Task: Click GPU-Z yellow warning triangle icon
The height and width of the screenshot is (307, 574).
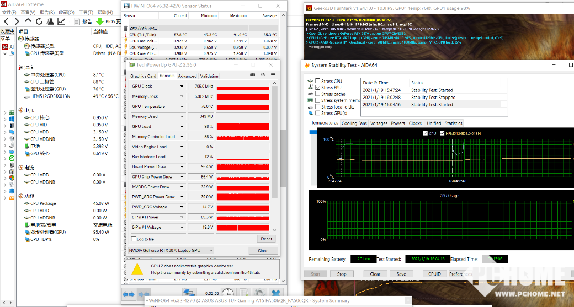Action: tap(137, 270)
